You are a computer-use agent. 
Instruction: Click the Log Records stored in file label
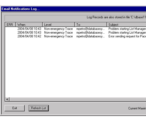[x=116, y=17]
